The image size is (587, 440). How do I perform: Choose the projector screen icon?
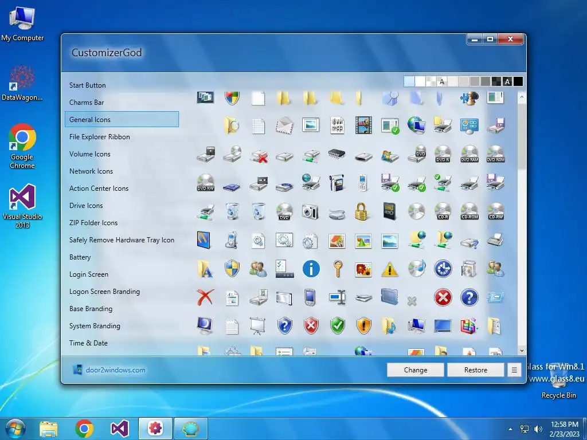[x=257, y=326]
